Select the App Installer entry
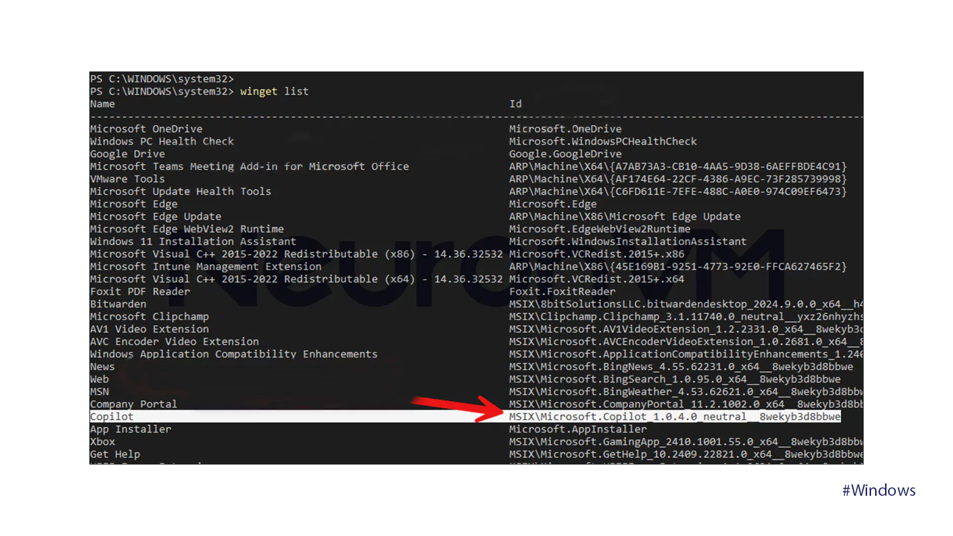 click(x=130, y=429)
